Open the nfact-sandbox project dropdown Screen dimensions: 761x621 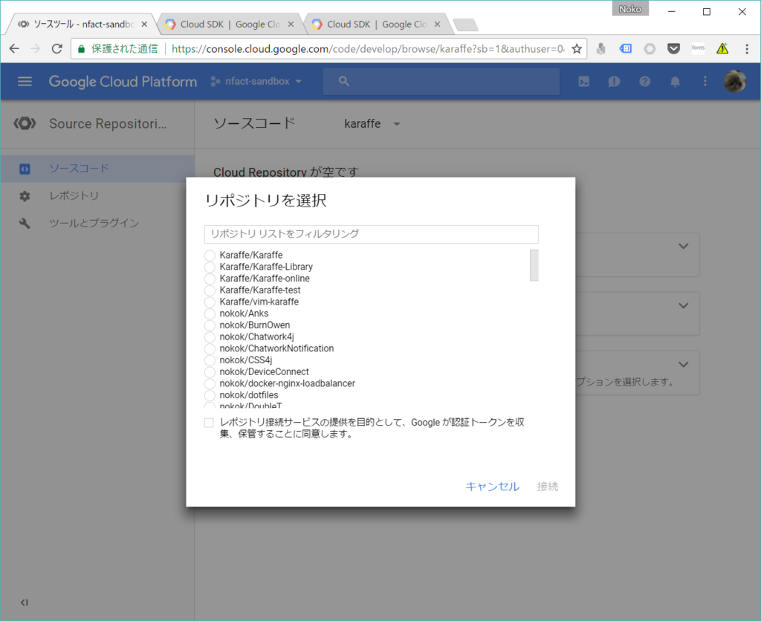click(x=256, y=81)
